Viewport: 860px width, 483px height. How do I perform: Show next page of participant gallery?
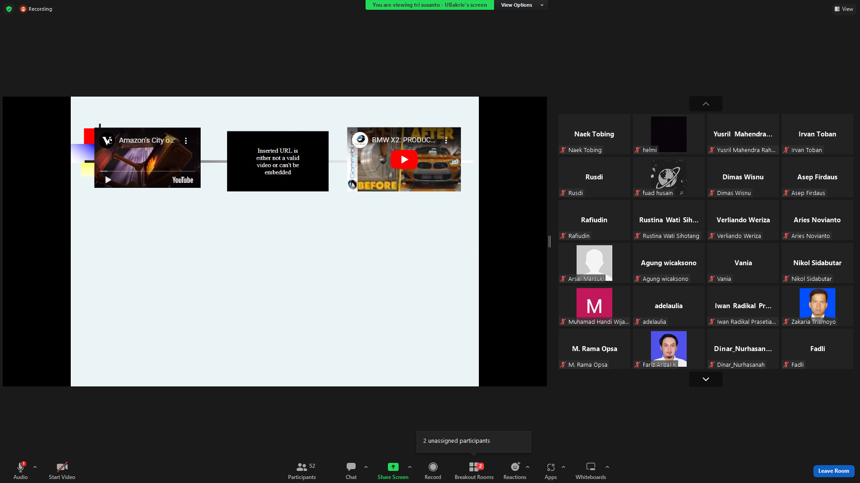706,379
